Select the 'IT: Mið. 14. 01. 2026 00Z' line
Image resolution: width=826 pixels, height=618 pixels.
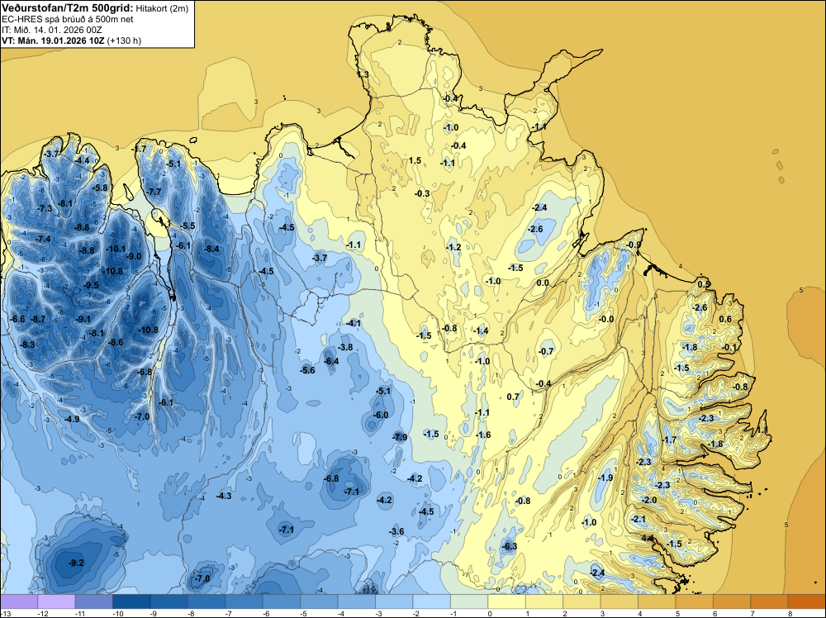tap(51, 30)
